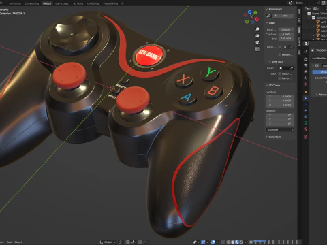Enable Lock To 3D Cursor checkbox
The width and height of the screenshot is (327, 245).
[x=279, y=74]
